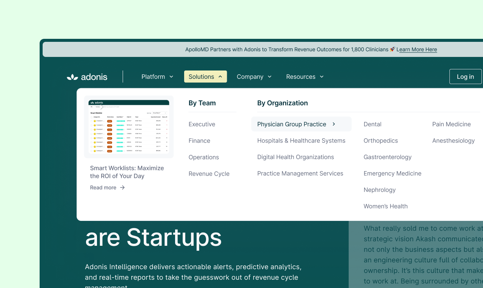Image resolution: width=483 pixels, height=288 pixels.
Task: Open the Platform dropdown menu
Action: tap(157, 77)
